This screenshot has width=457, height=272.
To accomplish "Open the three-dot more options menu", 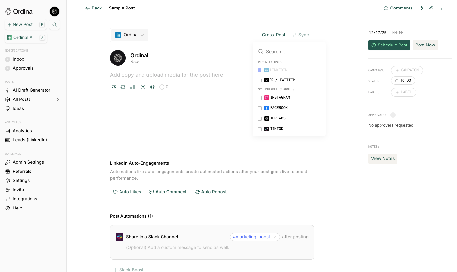I will pyautogui.click(x=442, y=8).
